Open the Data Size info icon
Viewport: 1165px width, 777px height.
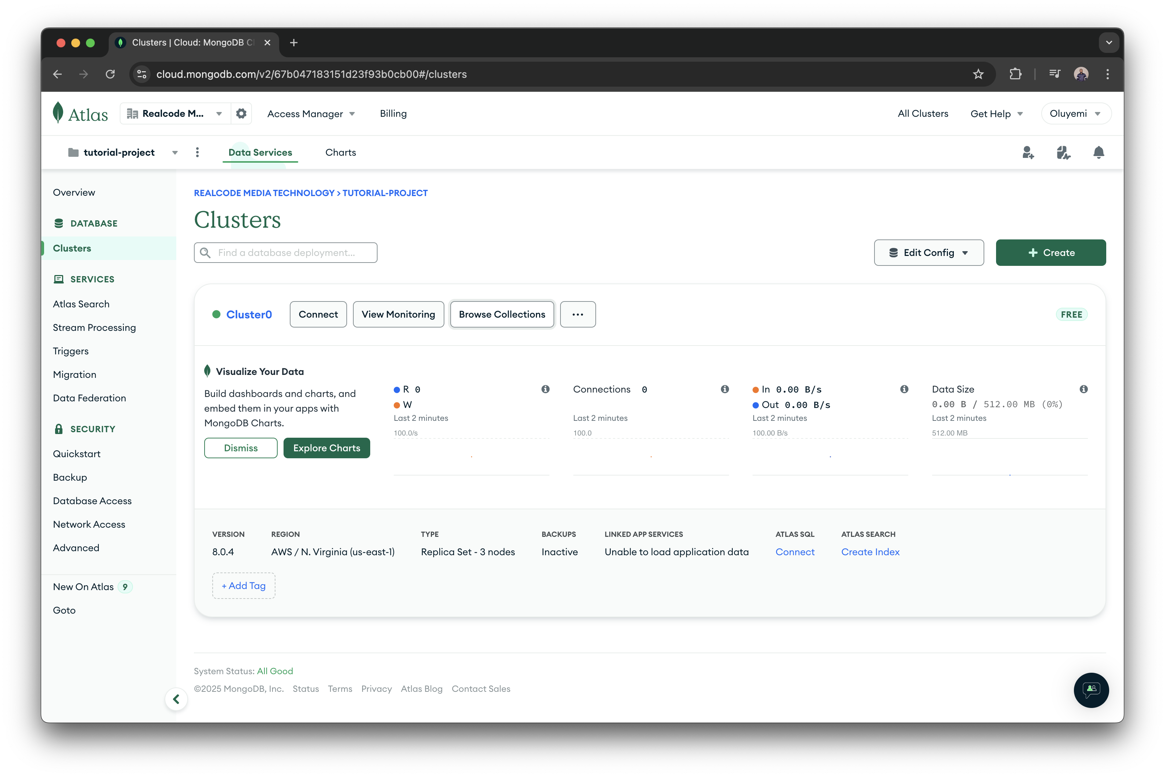tap(1084, 389)
